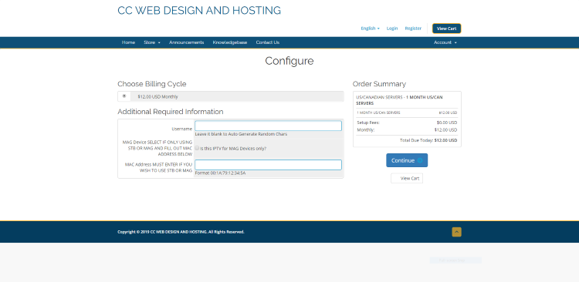
Task: Click the 'Choose Billing Cycle' heading
Action: [x=152, y=84]
